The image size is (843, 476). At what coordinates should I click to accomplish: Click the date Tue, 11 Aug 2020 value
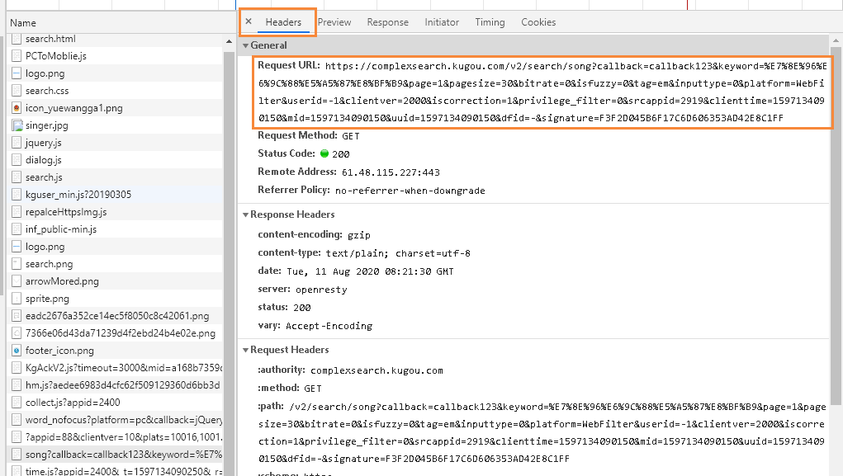pyautogui.click(x=370, y=272)
